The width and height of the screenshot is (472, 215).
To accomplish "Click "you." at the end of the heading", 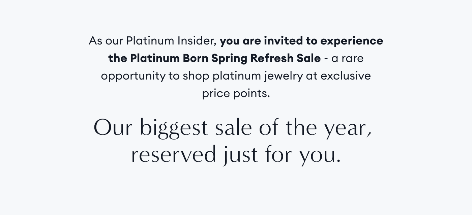I will [x=320, y=155].
